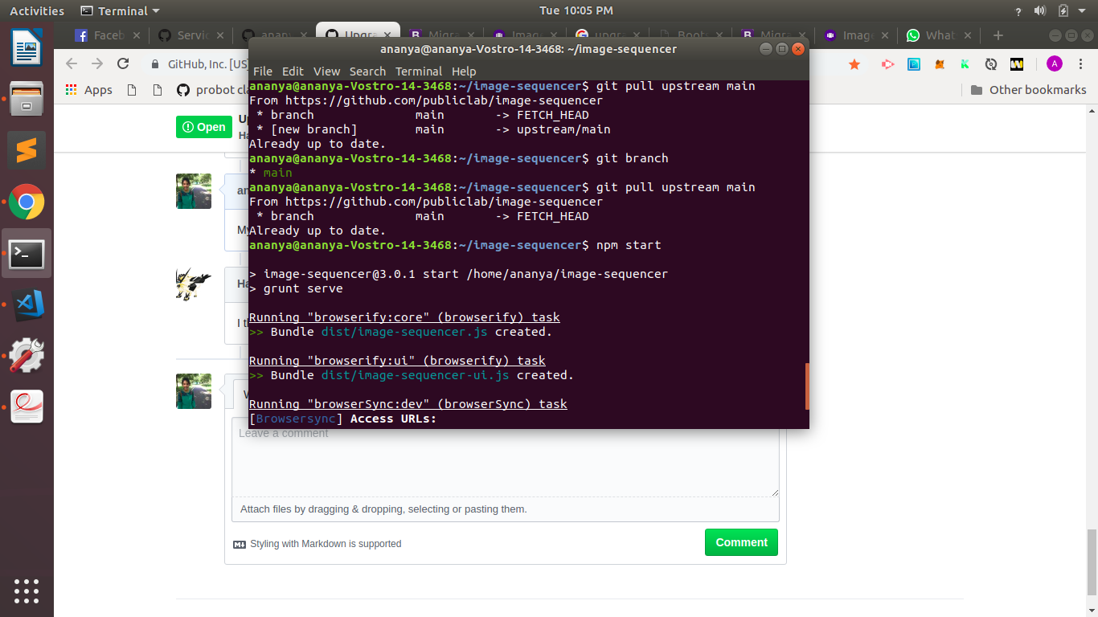Open the File menu in Terminal
Screen dimensions: 1098x617
pos(263,71)
